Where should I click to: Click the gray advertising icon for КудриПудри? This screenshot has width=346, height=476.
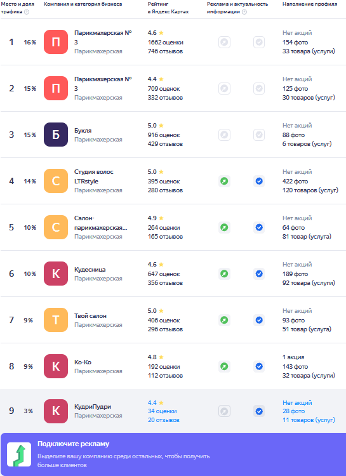[x=224, y=411]
